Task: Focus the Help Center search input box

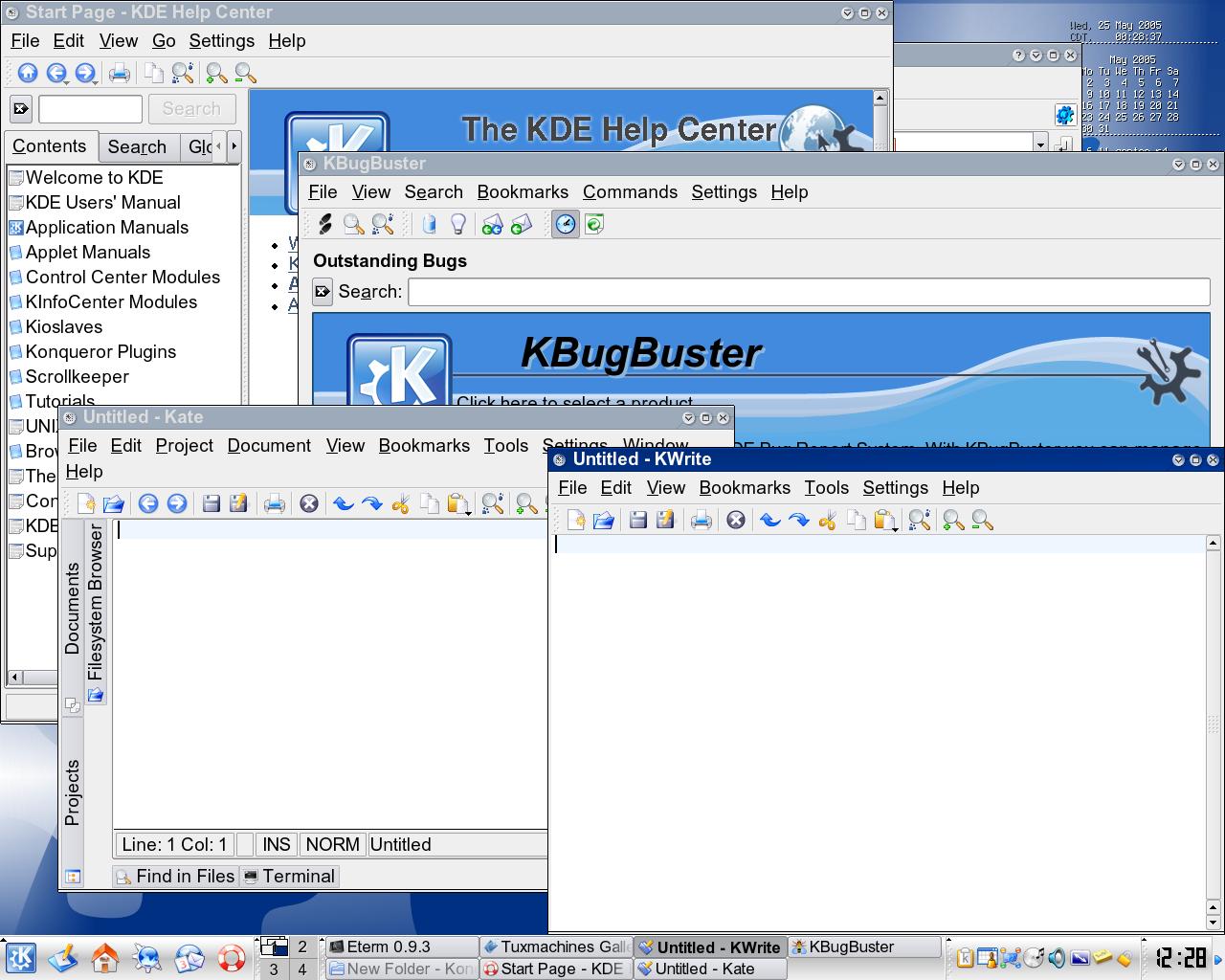Action: tap(91, 109)
